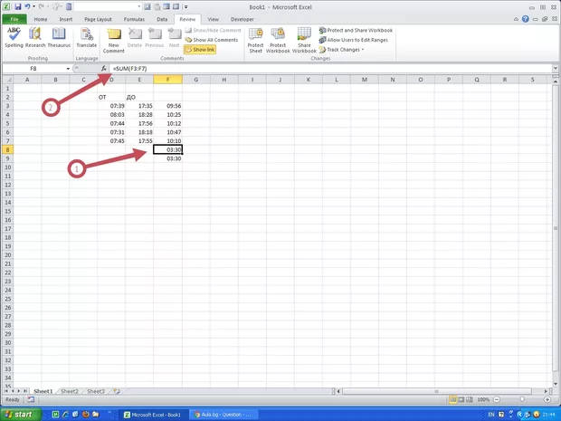Select cell with value 18:28
This screenshot has height=421, width=561.
139,115
